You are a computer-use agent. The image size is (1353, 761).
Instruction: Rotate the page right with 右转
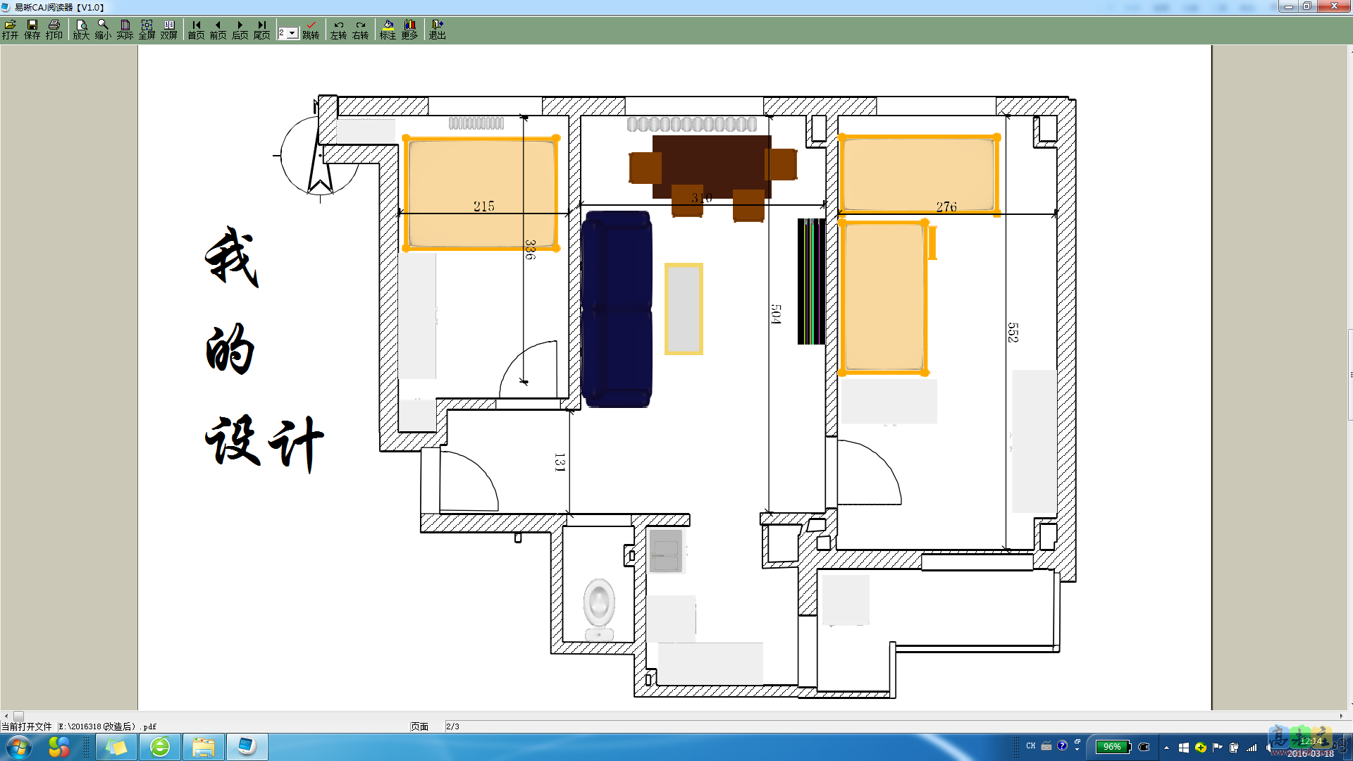[360, 30]
